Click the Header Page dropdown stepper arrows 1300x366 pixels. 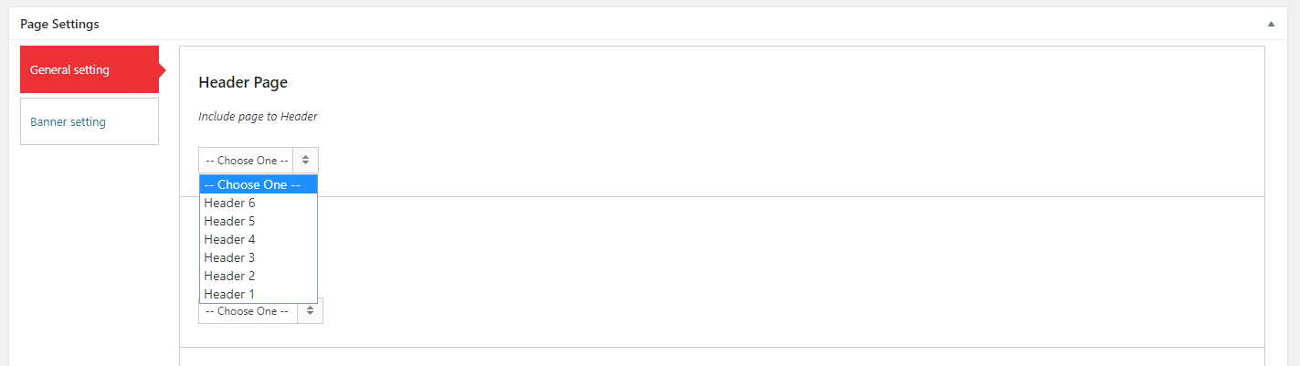[x=305, y=160]
